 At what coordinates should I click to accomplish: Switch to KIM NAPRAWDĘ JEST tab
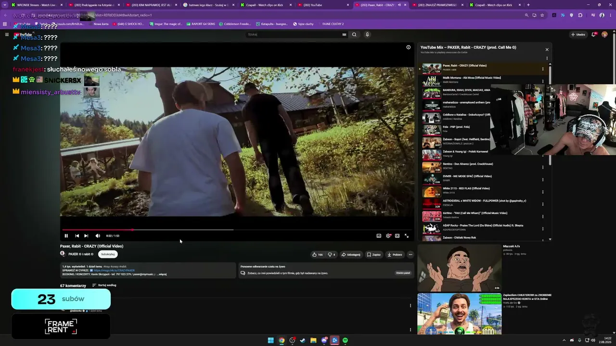click(x=152, y=5)
